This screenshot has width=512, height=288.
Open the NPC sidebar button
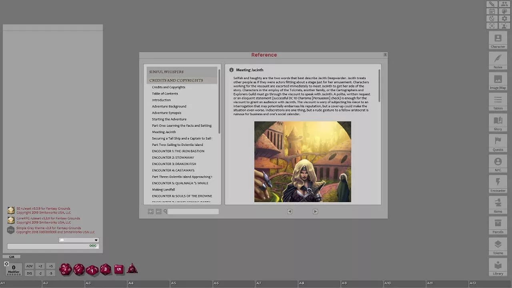pos(498,164)
